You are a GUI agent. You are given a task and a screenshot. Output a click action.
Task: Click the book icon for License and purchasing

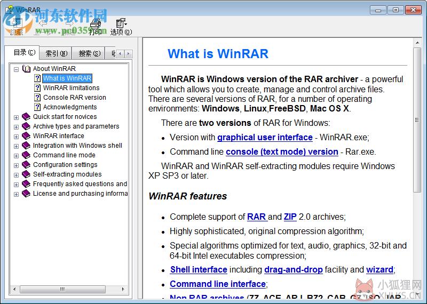click(26, 193)
